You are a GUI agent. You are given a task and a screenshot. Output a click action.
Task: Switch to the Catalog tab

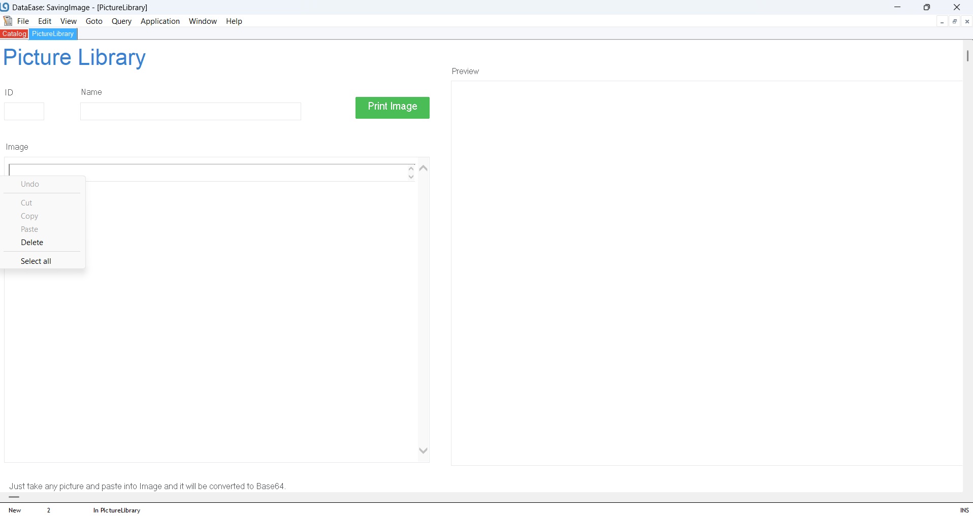14,34
